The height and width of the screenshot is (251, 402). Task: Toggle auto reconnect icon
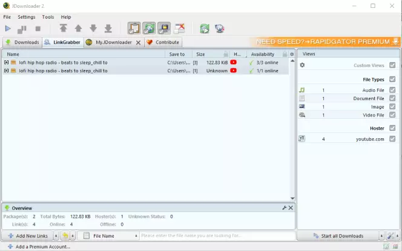pyautogui.click(x=149, y=28)
